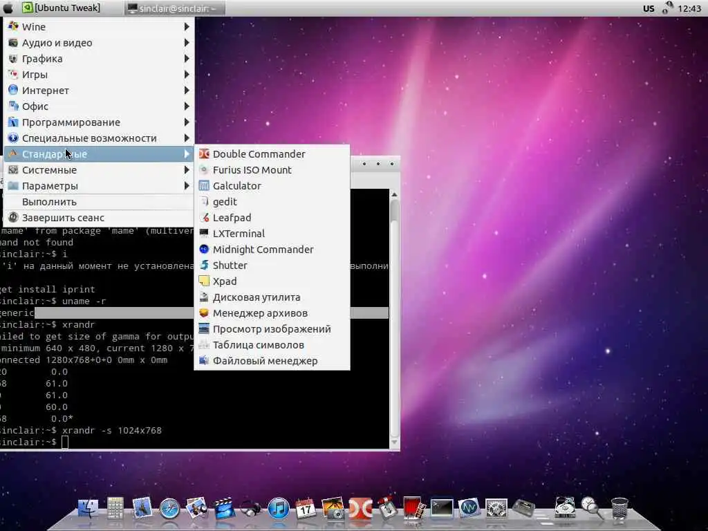The width and height of the screenshot is (708, 531).
Task: Open Finder icon in the dock
Action: [x=88, y=509]
